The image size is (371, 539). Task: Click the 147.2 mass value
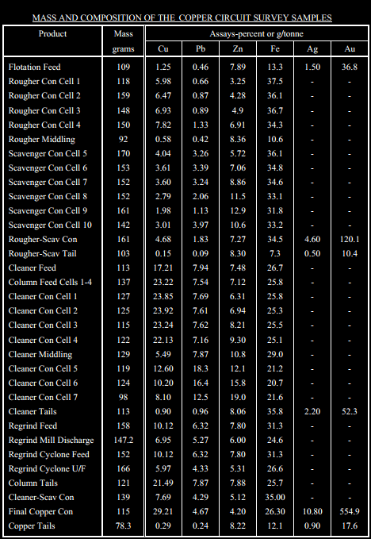[x=123, y=440]
